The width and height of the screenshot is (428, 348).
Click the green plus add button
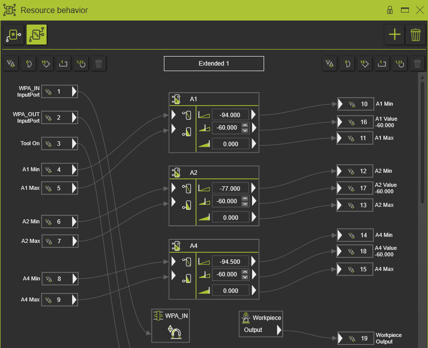(395, 35)
